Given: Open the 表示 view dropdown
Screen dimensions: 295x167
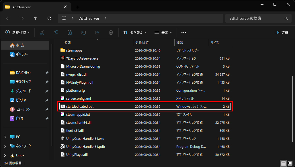Looking at the screenshot, I should tap(163, 33).
